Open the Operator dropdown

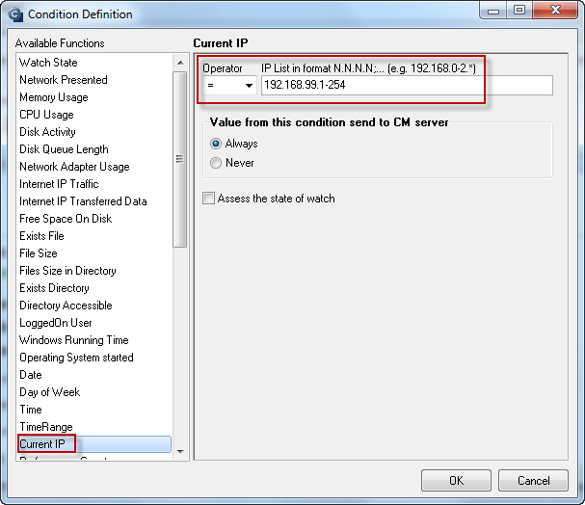tap(229, 86)
